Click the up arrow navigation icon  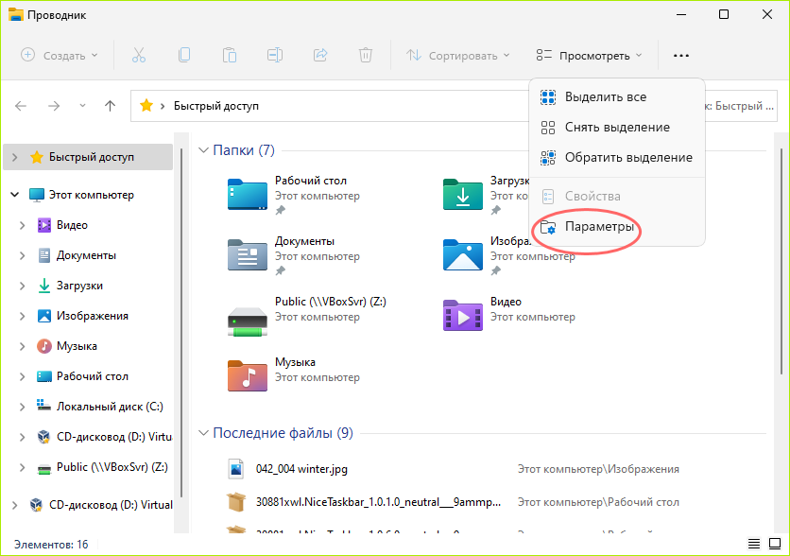tap(110, 106)
